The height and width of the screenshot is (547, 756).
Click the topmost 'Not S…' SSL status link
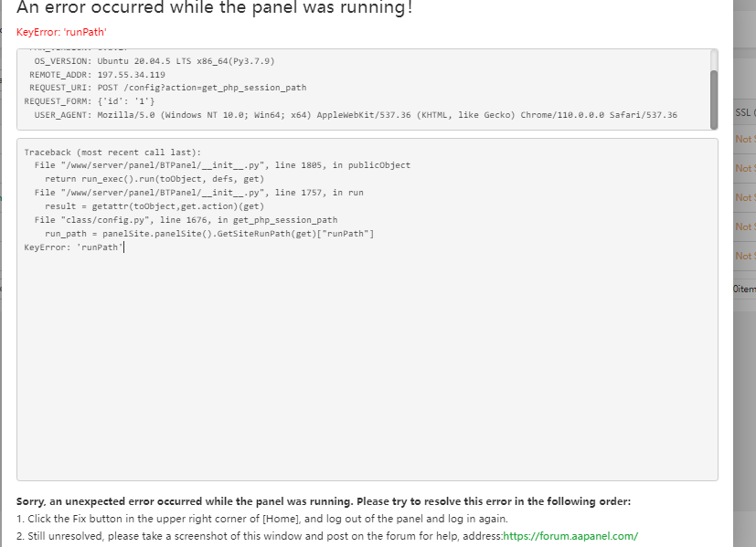point(744,140)
